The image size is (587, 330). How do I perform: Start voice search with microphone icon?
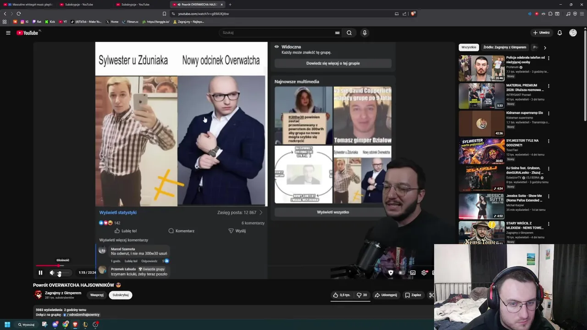(365, 33)
